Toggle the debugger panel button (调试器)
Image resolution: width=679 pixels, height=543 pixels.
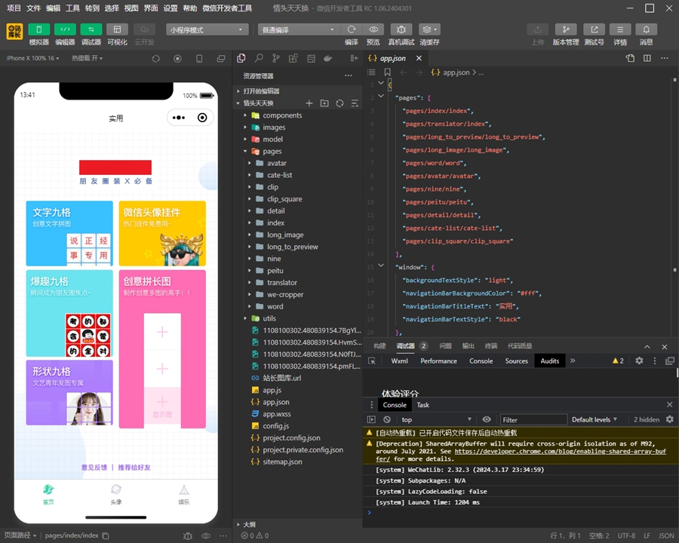[91, 29]
